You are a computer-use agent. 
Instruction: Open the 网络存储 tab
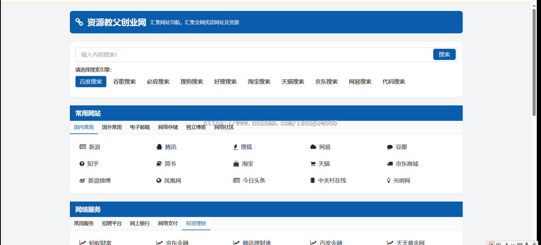pos(168,127)
